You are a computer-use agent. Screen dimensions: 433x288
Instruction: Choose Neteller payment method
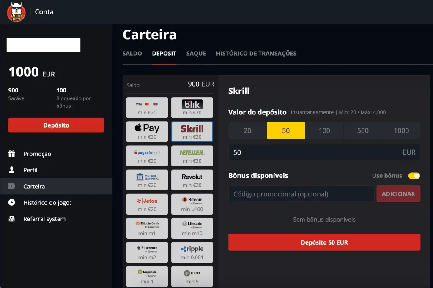pos(192,156)
